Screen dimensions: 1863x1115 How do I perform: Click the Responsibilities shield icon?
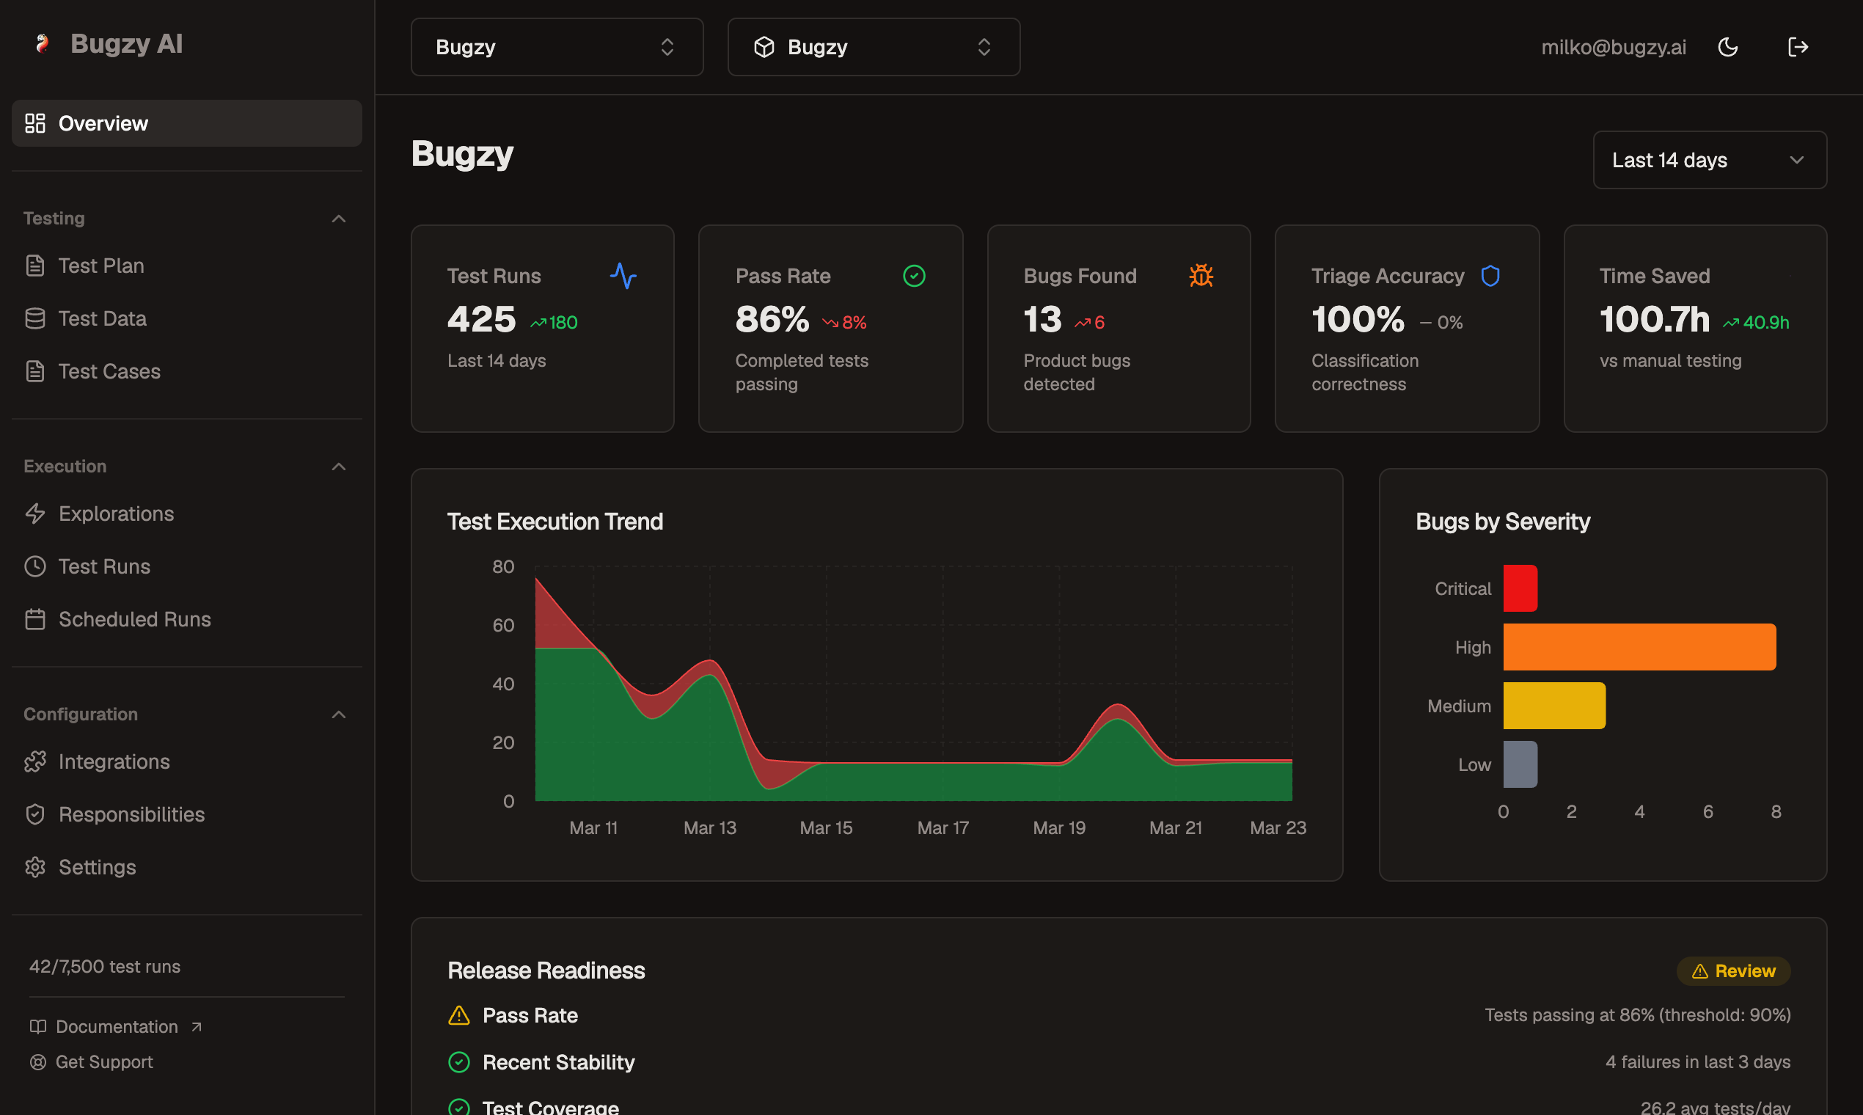(x=35, y=814)
